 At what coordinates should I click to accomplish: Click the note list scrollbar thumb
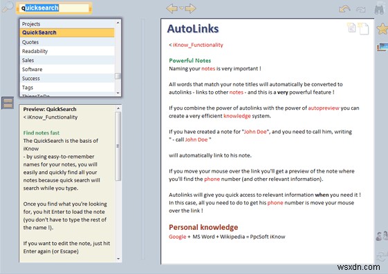pos(118,77)
